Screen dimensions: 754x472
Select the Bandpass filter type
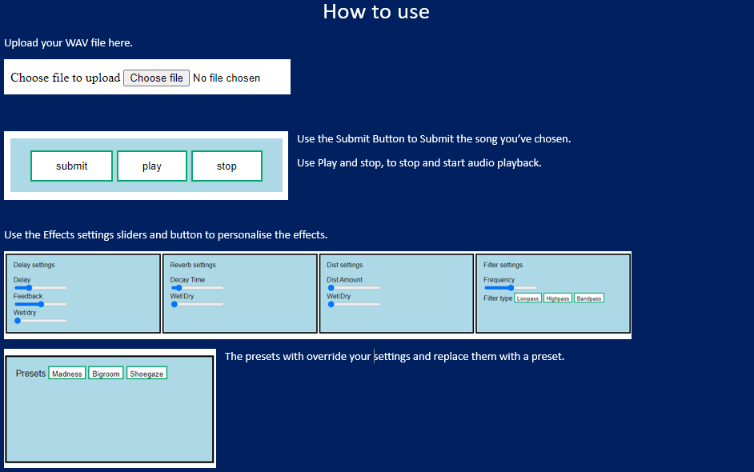[589, 298]
